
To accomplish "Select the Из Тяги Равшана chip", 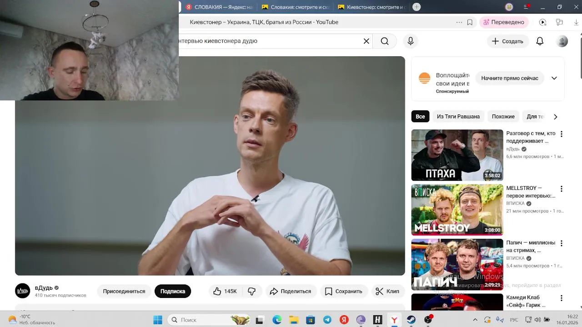I will (x=458, y=116).
